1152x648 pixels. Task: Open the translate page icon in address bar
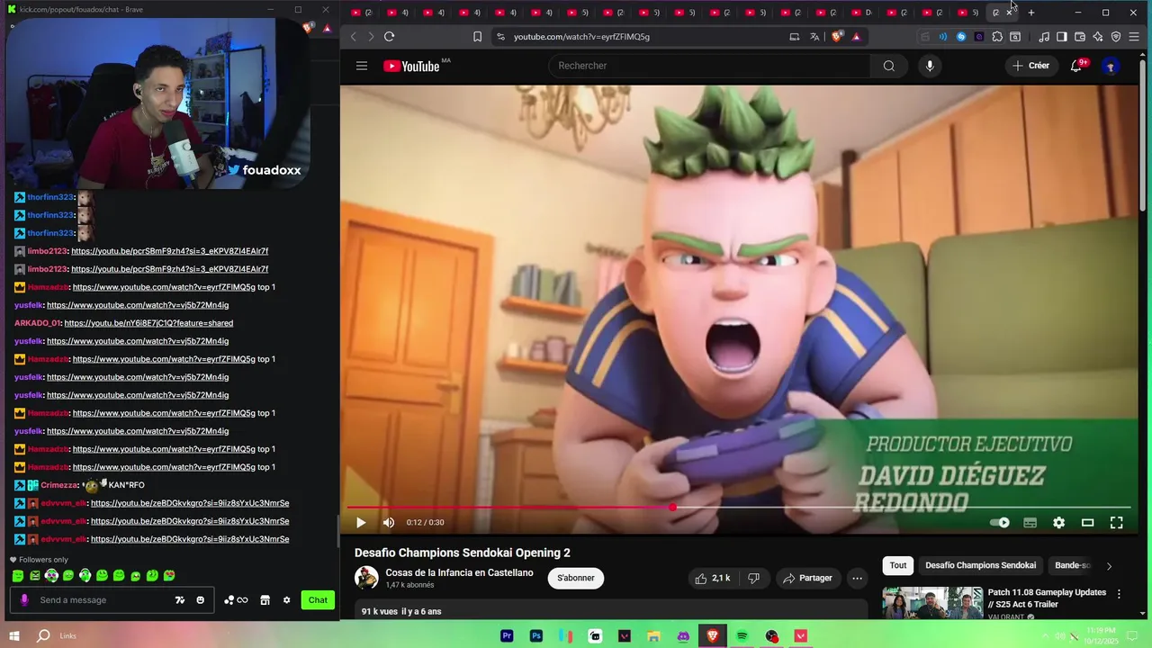[x=814, y=37]
